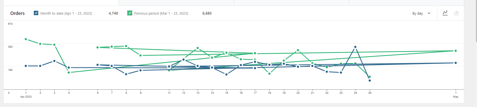Switch to bar chart view
477x107 pixels.
(456, 13)
